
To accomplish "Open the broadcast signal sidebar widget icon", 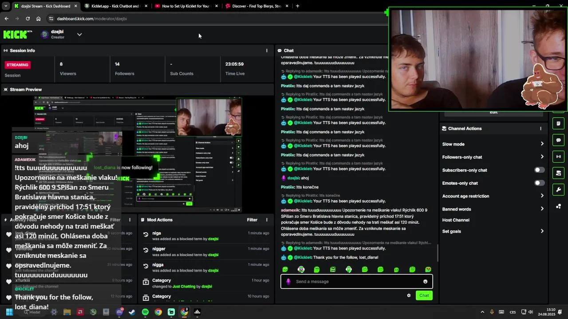I will (558, 156).
